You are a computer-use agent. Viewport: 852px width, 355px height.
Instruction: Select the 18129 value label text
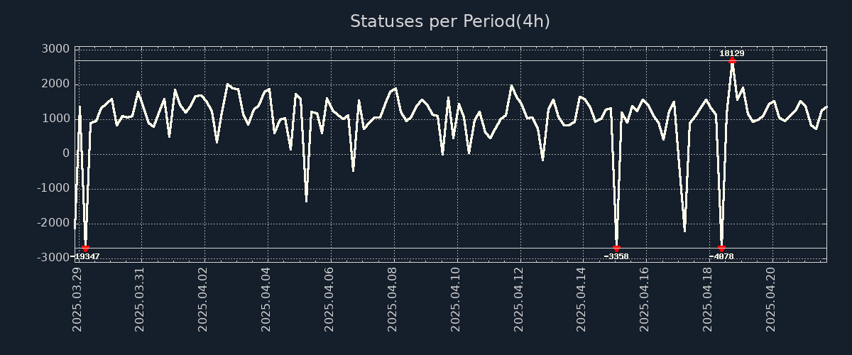point(732,53)
